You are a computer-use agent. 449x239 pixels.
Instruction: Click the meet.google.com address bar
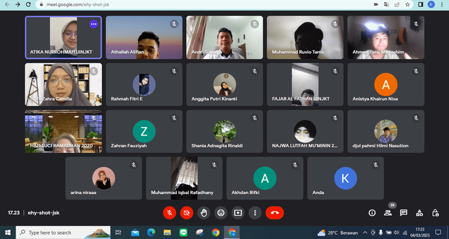164,4
